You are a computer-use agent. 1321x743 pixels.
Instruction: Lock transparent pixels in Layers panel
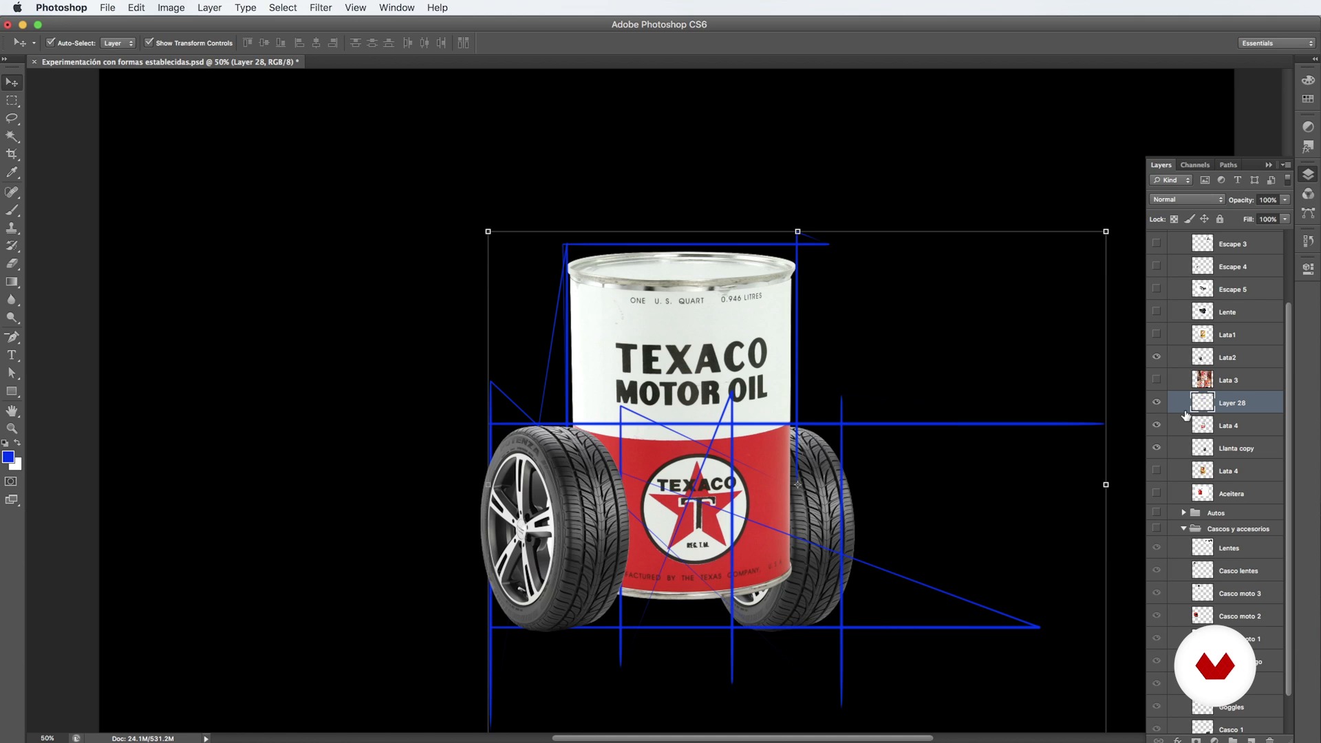[x=1174, y=219]
